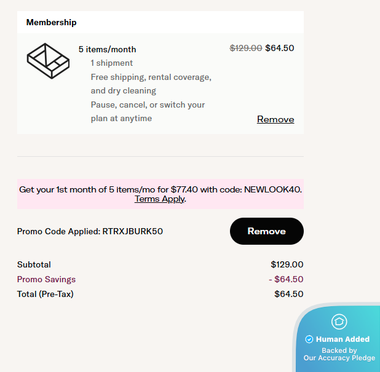Click the Subtotal label
This screenshot has height=372, width=380.
pyautogui.click(x=34, y=264)
